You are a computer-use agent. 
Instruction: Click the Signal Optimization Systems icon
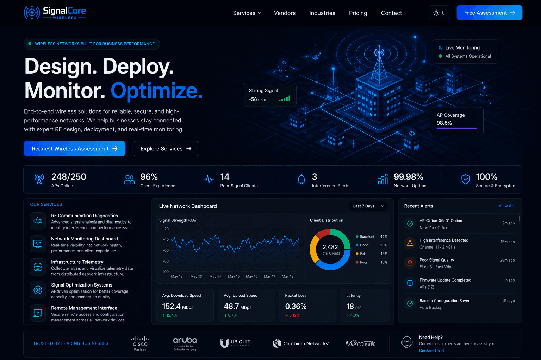pyautogui.click(x=38, y=290)
